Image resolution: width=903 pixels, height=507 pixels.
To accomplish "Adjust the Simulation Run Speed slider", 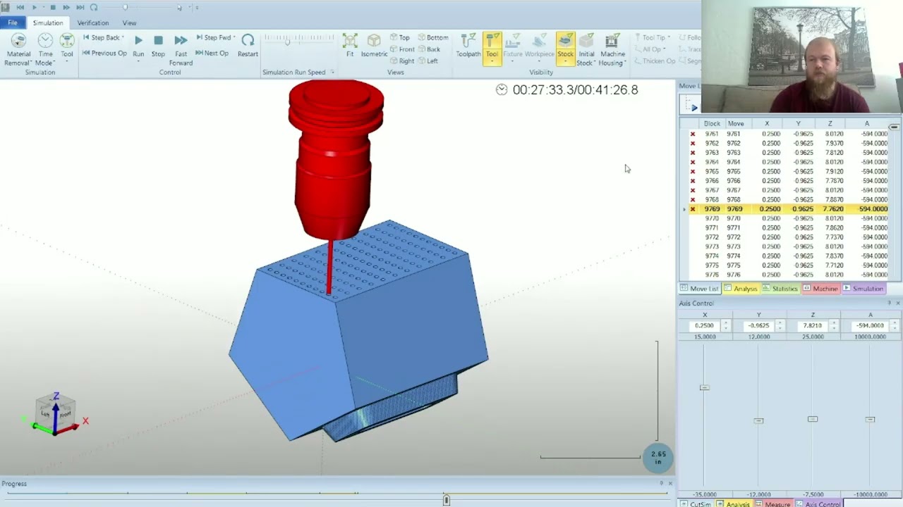I will tap(288, 42).
